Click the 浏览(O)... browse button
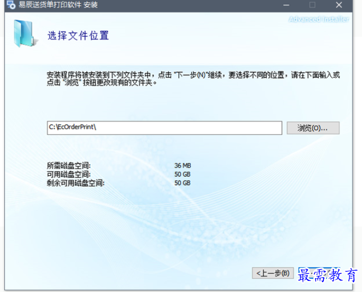362x292 pixels. [x=313, y=128]
